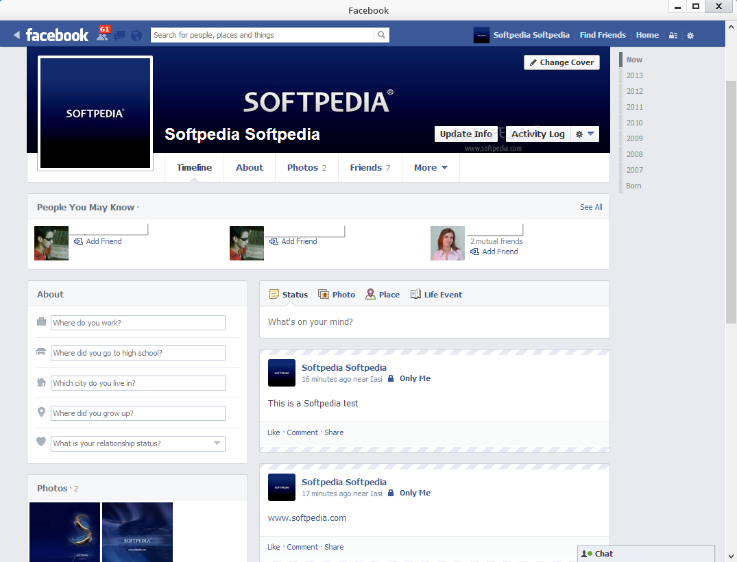Select Photo in the composer
The height and width of the screenshot is (562, 737).
[337, 295]
